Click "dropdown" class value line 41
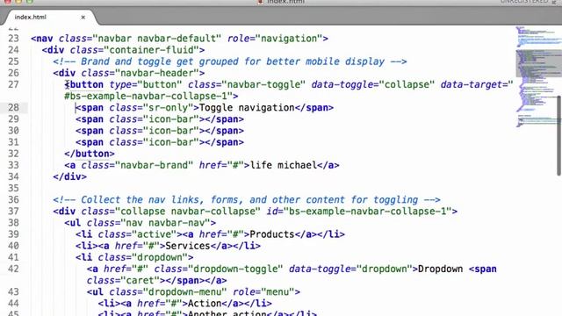 point(160,257)
